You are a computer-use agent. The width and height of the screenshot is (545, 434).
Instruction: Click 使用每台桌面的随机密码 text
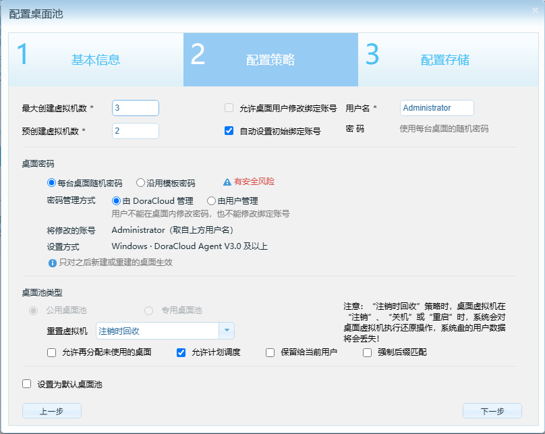point(444,129)
